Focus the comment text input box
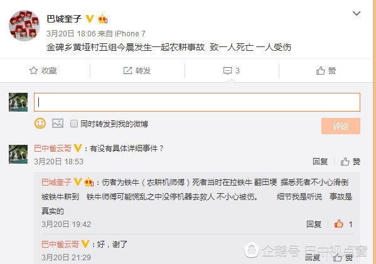The width and height of the screenshot is (376, 264). 197,102
